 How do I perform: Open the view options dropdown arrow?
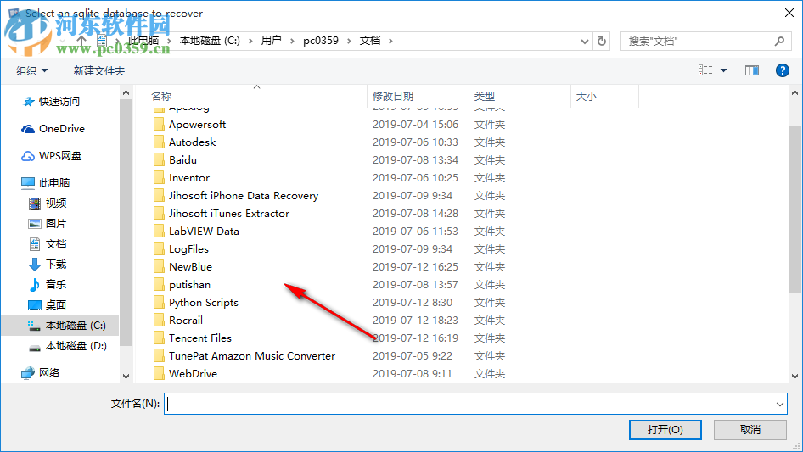(x=723, y=70)
